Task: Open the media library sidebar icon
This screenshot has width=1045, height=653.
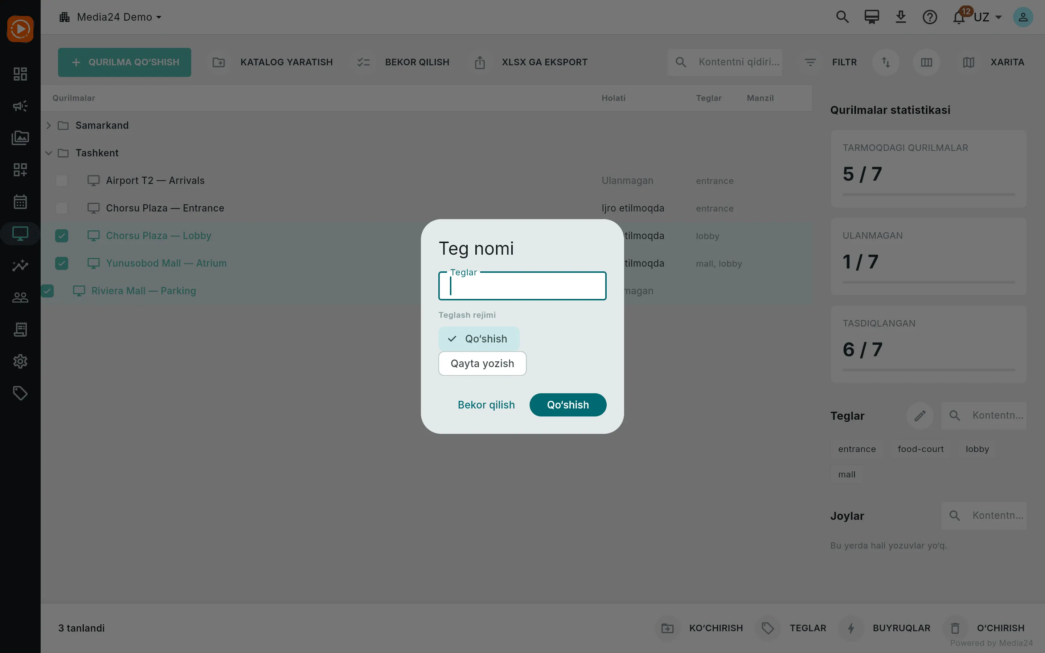Action: pos(20,138)
